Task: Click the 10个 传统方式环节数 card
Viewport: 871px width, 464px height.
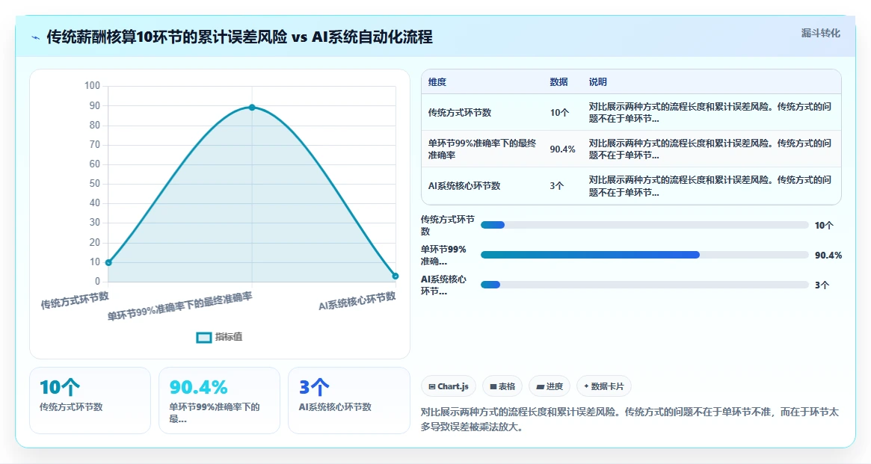Action: pyautogui.click(x=90, y=400)
